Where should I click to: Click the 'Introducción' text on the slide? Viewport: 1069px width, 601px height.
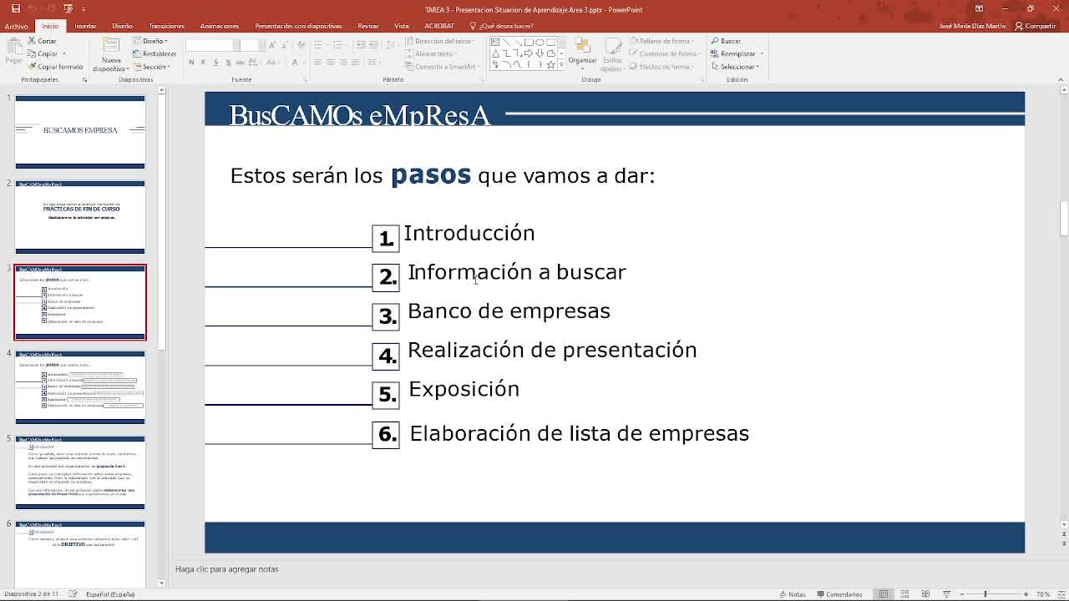pos(469,233)
